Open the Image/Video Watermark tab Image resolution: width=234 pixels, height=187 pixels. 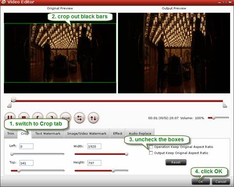coord(87,133)
